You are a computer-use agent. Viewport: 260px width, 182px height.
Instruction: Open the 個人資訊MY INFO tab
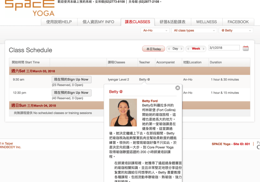98,22
